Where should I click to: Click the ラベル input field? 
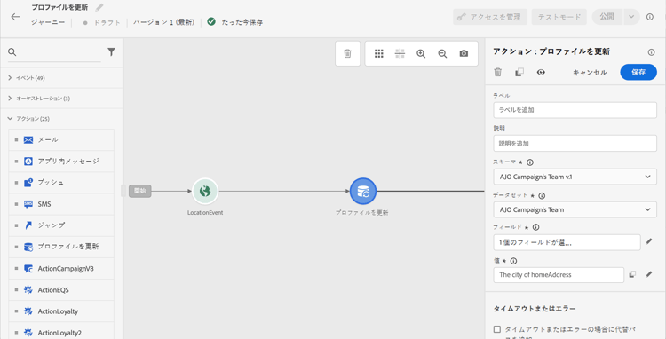click(x=575, y=110)
